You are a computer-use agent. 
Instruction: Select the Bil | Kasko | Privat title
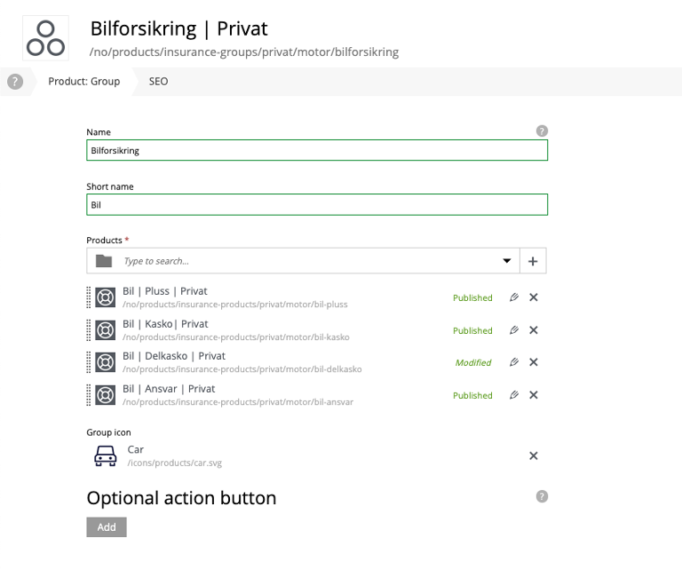tap(165, 324)
